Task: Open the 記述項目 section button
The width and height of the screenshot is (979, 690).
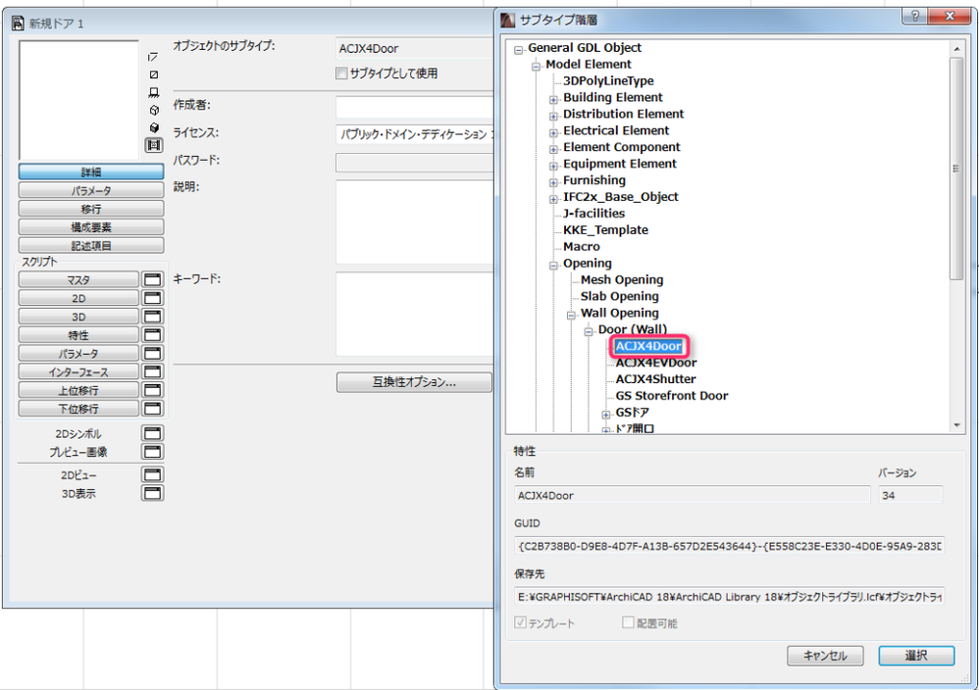Action: click(x=91, y=245)
